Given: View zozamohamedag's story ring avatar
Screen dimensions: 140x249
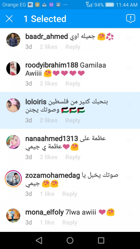Looking at the screenshot, I should point(13,179).
